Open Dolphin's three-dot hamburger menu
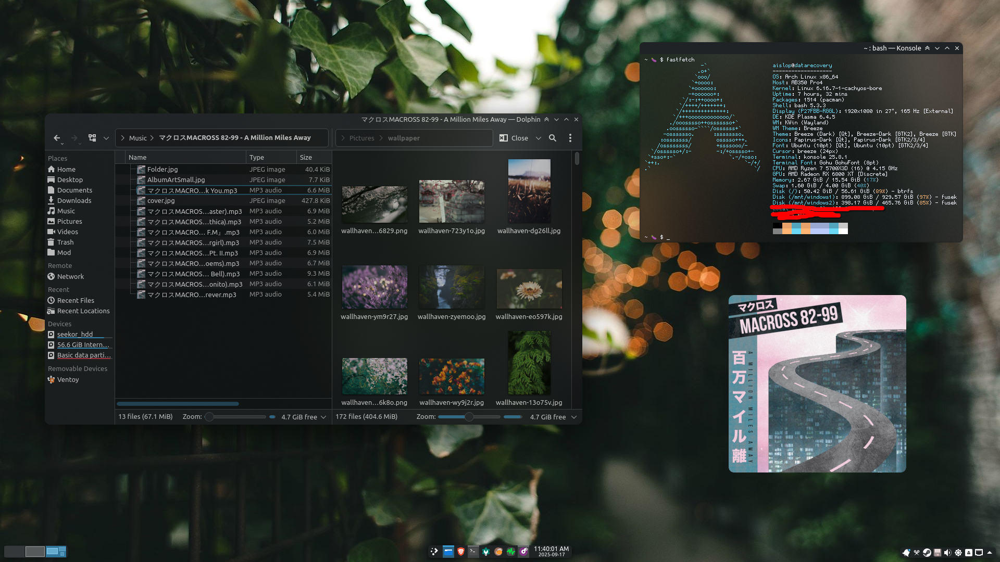 (570, 138)
